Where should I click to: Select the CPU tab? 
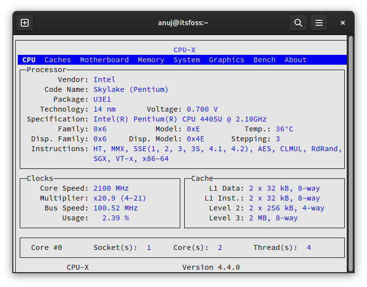pyautogui.click(x=29, y=60)
